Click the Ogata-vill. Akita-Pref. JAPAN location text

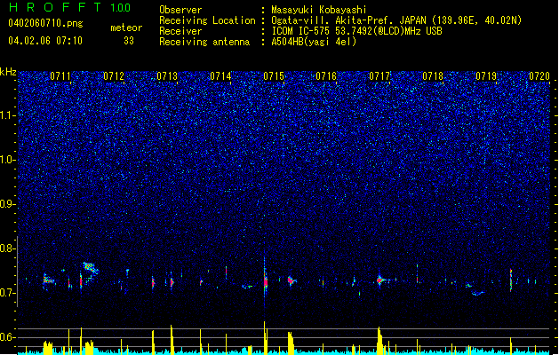coord(396,20)
